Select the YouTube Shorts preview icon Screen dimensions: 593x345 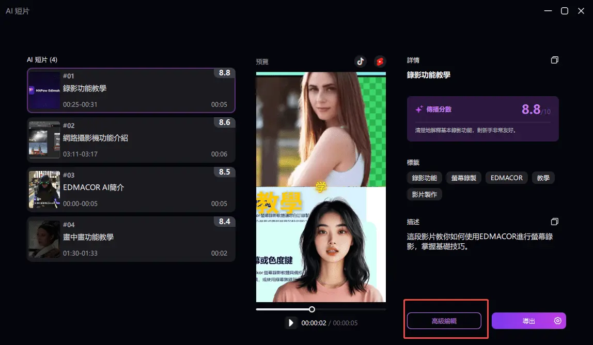[x=379, y=61]
